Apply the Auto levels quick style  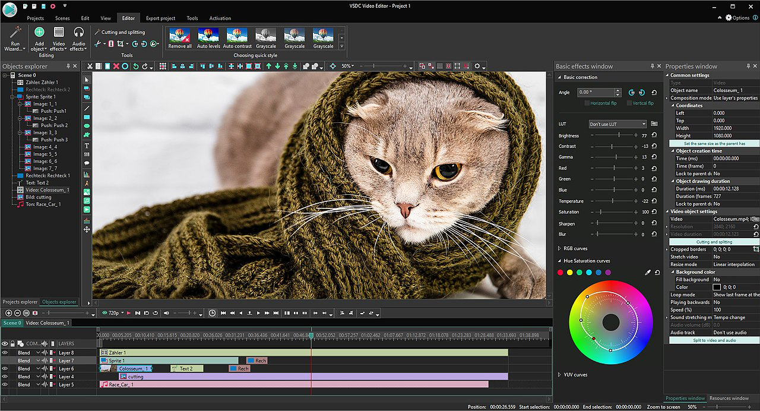coord(208,36)
